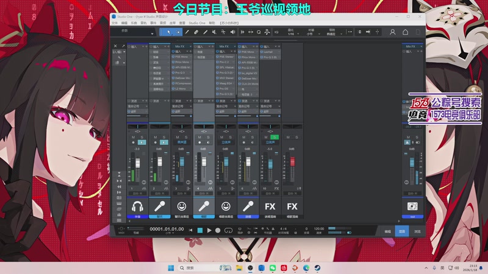Select the Eraser tool

point(196,32)
